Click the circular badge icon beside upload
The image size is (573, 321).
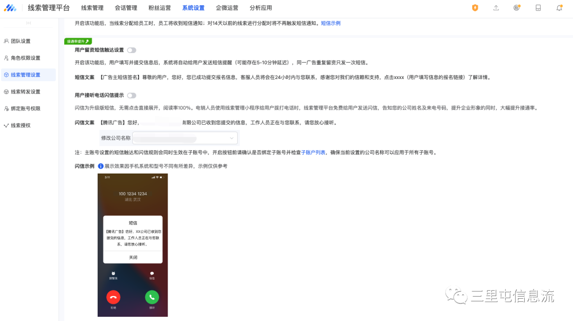click(x=517, y=8)
